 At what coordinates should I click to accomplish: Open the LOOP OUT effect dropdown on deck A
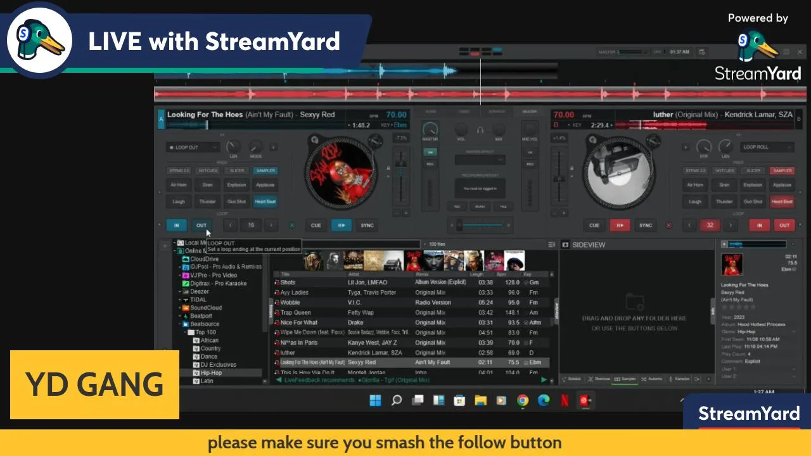pos(193,147)
